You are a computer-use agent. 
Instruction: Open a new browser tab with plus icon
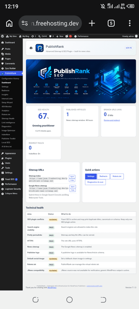coord(92,23)
